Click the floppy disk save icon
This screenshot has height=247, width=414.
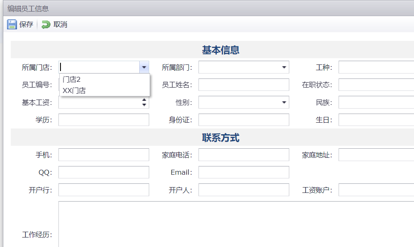pos(12,24)
